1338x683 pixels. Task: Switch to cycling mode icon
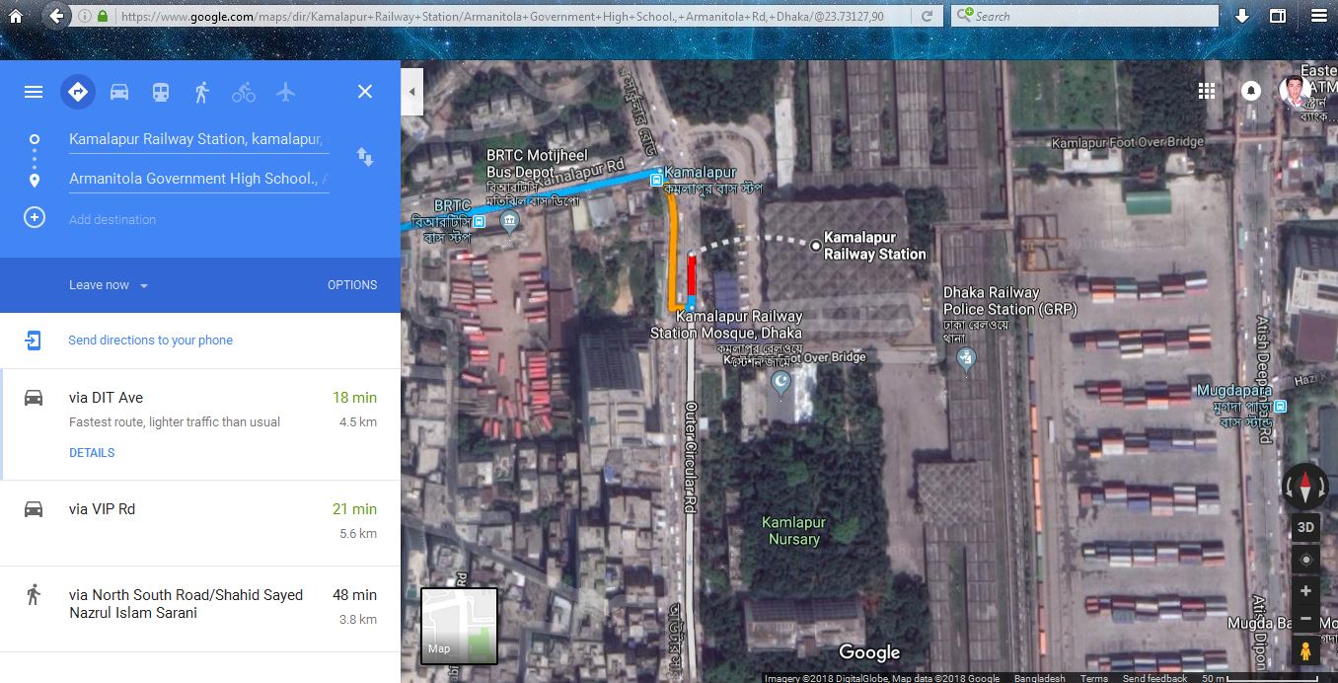[x=244, y=92]
